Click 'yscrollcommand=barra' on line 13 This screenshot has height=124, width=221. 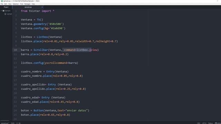coord(61,63)
